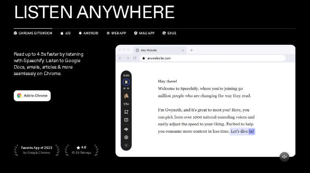Click the voice avatar in the player

tap(126, 96)
